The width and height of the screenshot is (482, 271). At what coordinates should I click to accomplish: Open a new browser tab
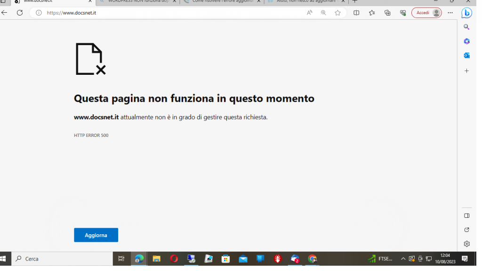(355, 1)
